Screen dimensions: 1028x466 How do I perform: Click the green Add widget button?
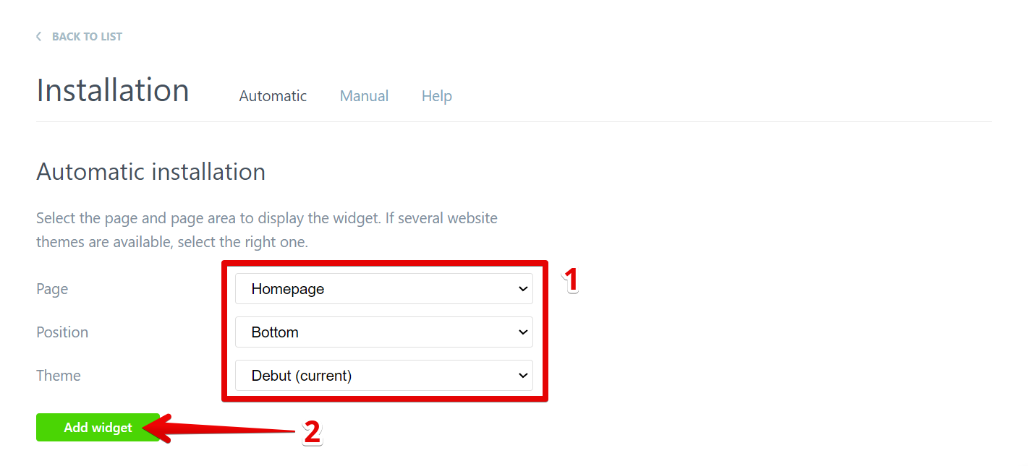[98, 427]
